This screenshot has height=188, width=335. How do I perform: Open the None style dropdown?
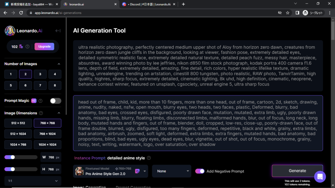[171, 171]
